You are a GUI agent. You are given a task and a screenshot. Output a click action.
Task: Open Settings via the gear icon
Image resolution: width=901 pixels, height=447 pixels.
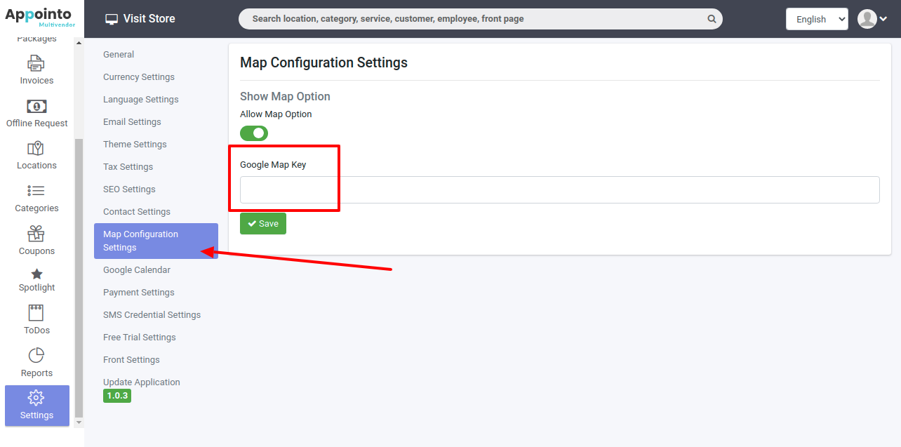36,398
